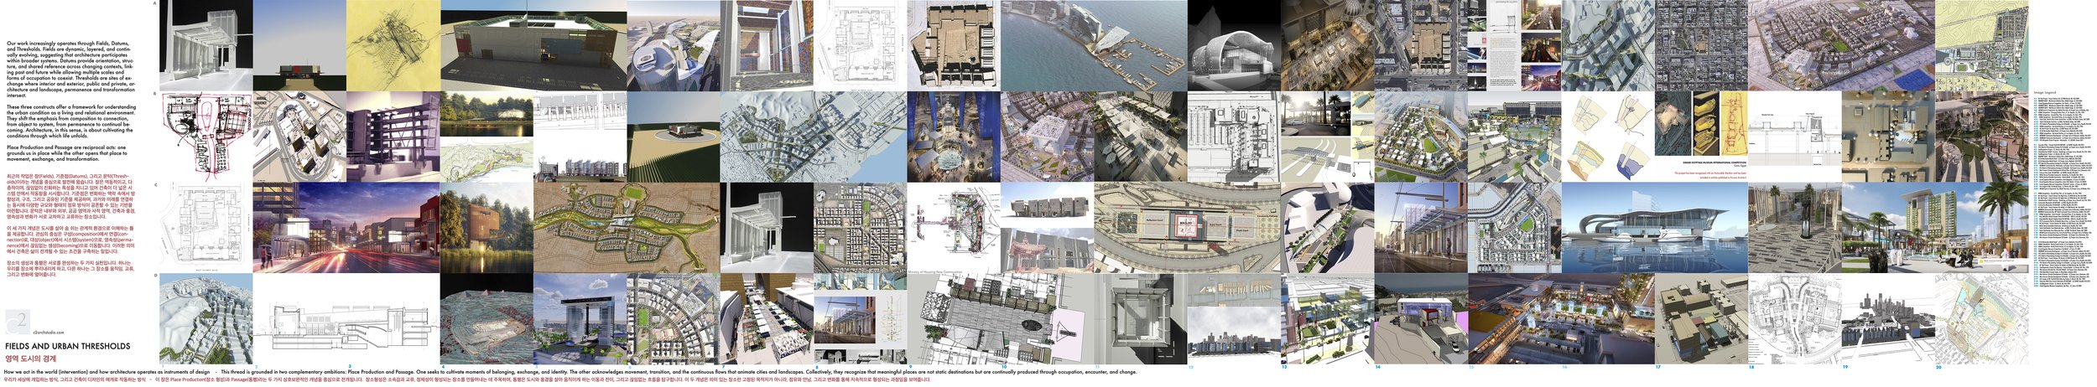Image resolution: width=2097 pixels, height=387 pixels.
Task: Open the green-roof building with red wall image
Action: pos(533,46)
